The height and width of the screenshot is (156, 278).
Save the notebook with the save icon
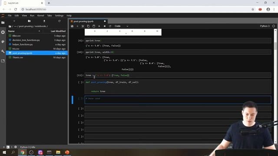point(72,26)
